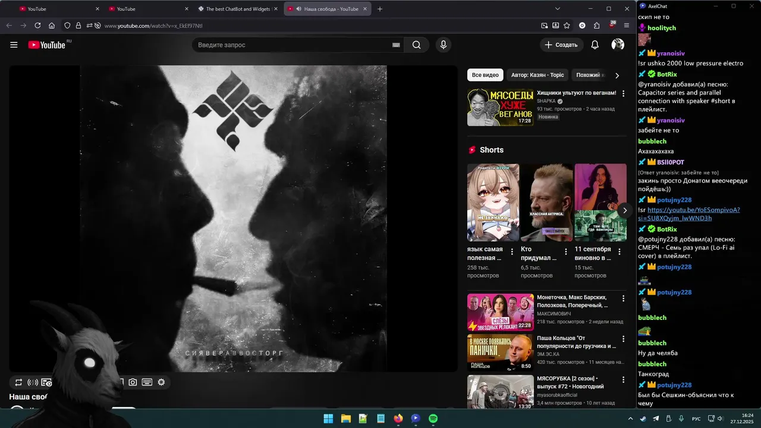
Task: Start voice search with the microphone icon
Action: pyautogui.click(x=443, y=45)
